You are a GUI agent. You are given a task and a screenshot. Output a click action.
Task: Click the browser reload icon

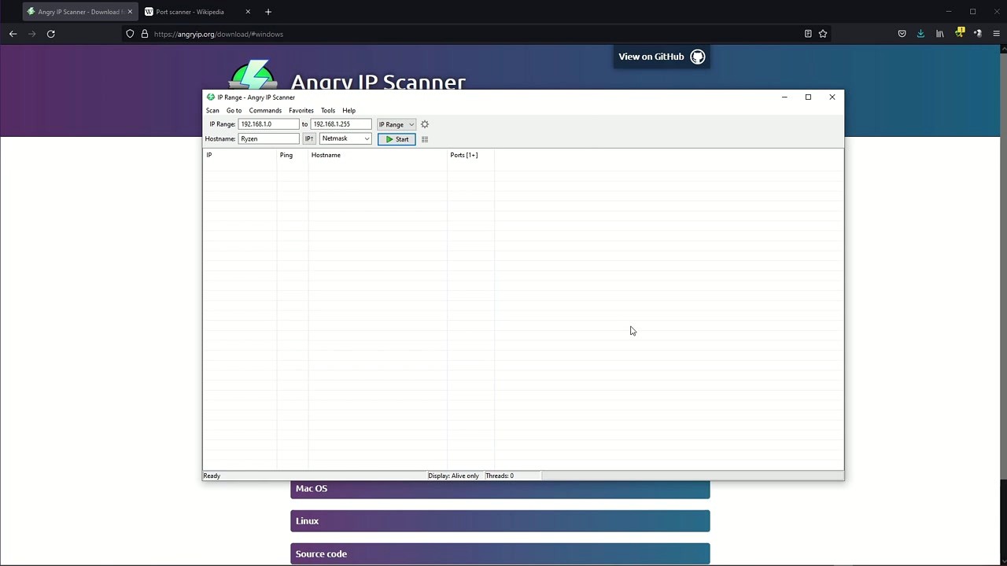[x=50, y=34]
